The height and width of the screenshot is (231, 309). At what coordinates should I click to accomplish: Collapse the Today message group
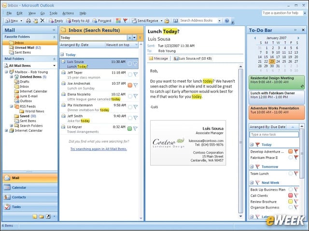tap(62, 54)
